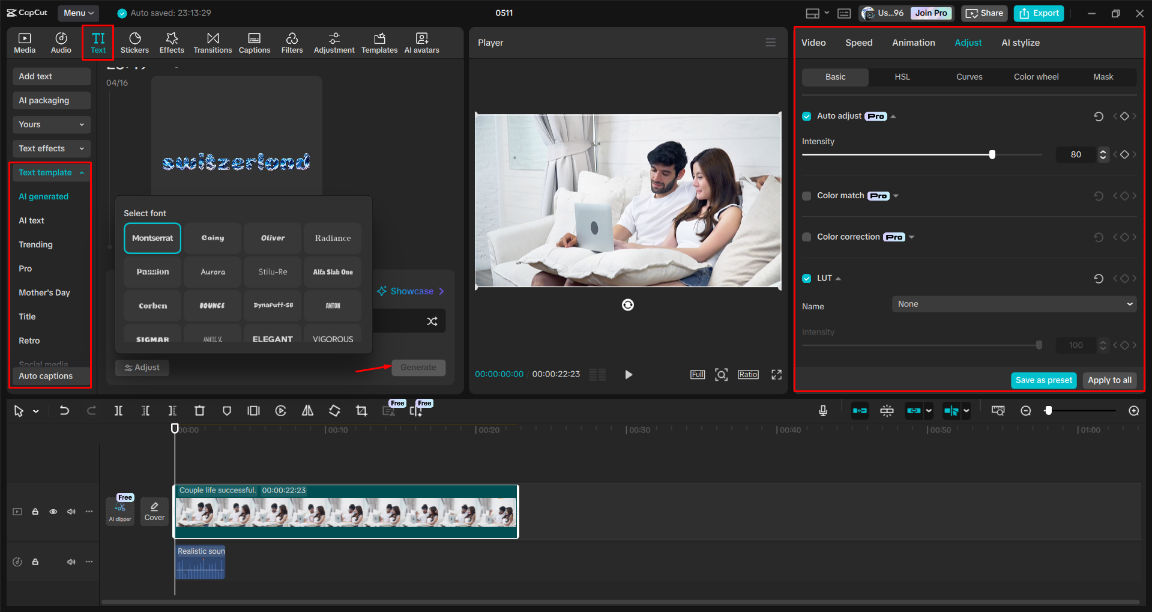Viewport: 1152px width, 612px height.
Task: Toggle video track visibility eye icon
Action: 53,512
